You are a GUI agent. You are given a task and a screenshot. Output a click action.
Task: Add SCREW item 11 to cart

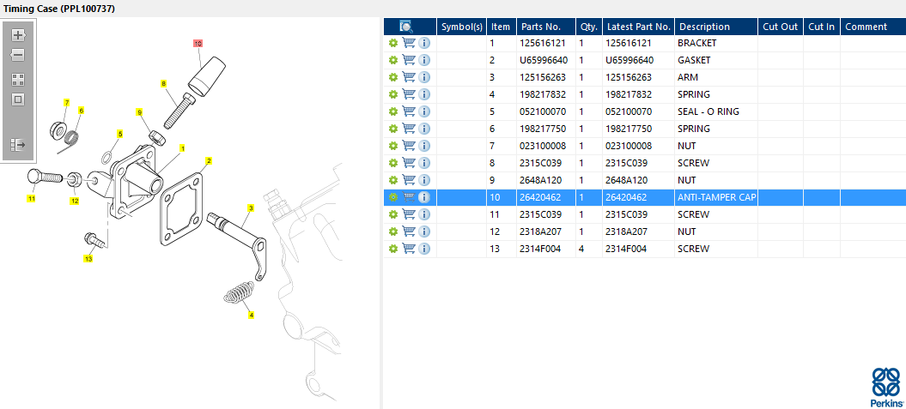[x=409, y=214]
